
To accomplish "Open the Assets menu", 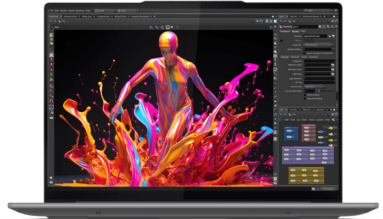I will 71,11.
